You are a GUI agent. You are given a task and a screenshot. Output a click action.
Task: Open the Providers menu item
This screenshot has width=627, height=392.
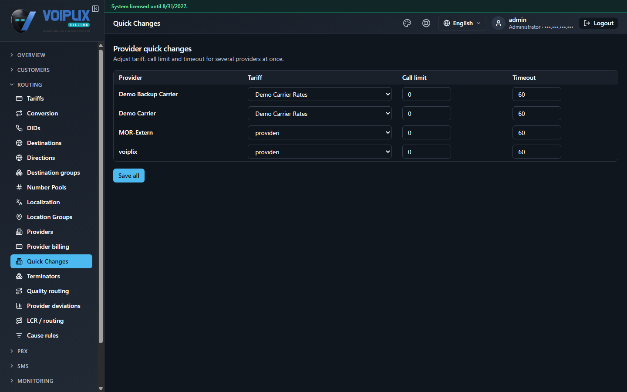51,232
